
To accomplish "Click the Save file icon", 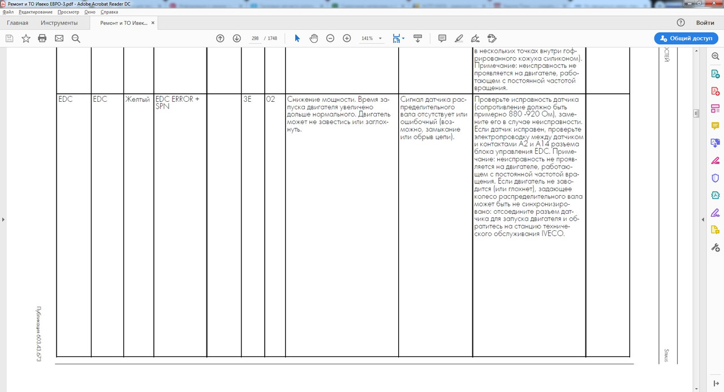I will coord(9,38).
